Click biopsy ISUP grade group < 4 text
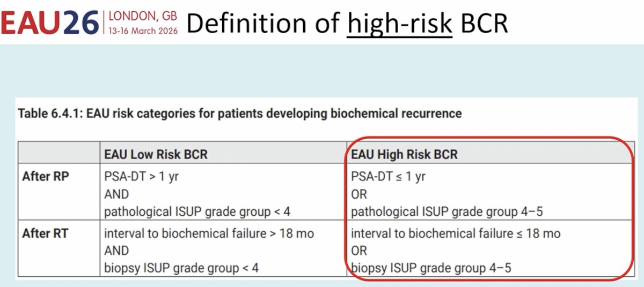The width and height of the screenshot is (644, 287). (x=181, y=268)
